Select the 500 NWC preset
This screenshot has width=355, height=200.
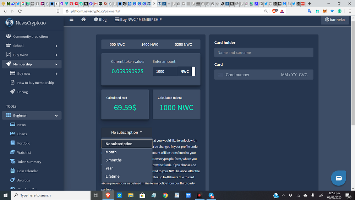pos(117,44)
